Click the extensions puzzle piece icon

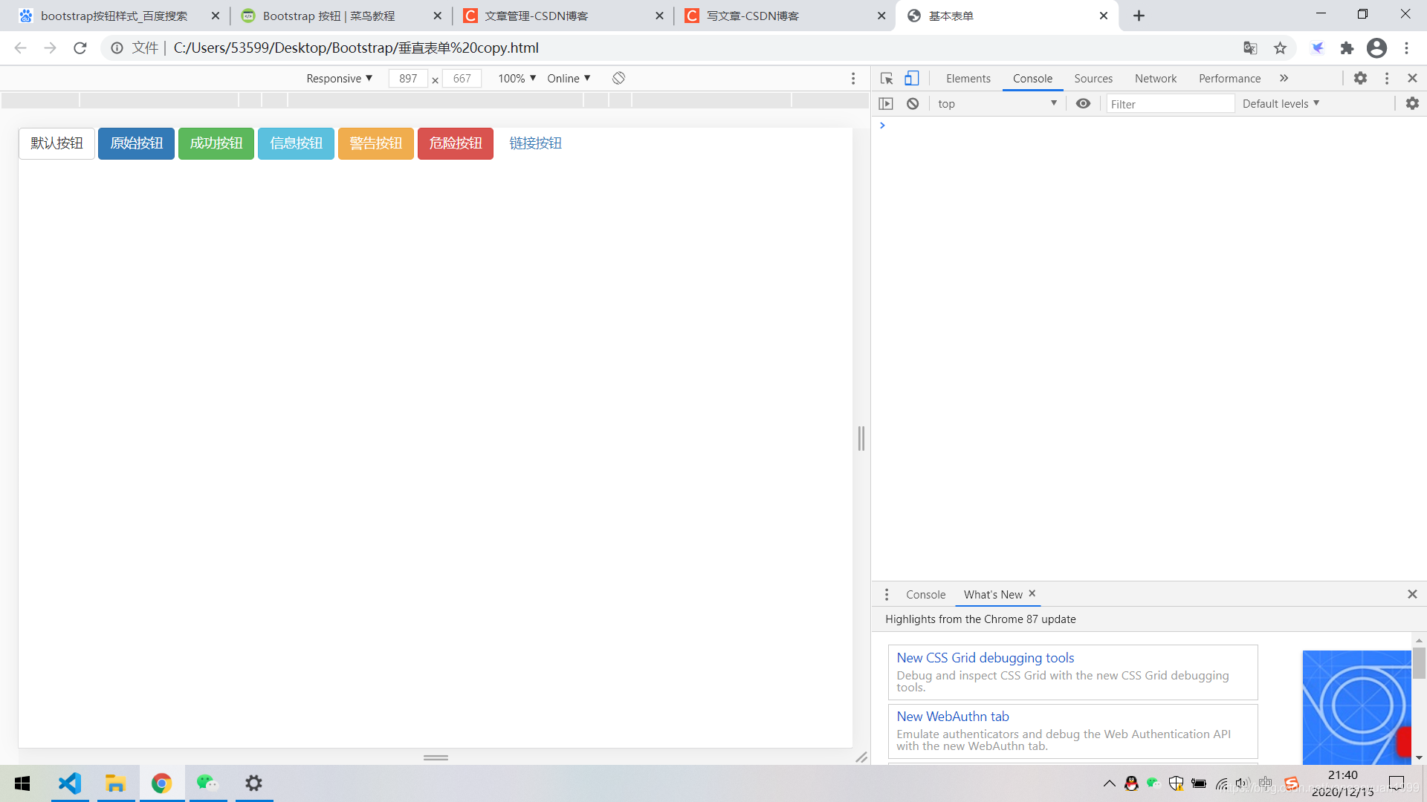point(1347,48)
